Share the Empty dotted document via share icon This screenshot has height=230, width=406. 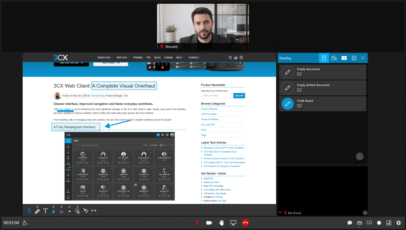[299, 90]
